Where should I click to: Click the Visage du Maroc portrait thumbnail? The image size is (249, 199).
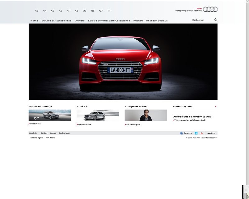tap(146, 115)
